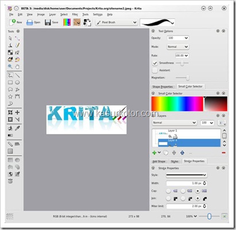
Task: Open the Filter menu
Action: click(x=75, y=14)
